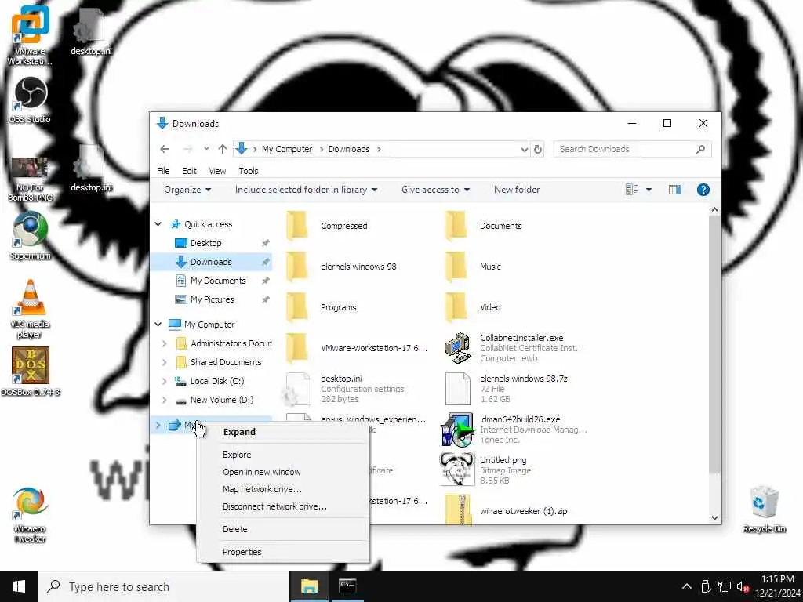Click the Search Downloads field
The height and width of the screenshot is (602, 803).
coord(632,149)
